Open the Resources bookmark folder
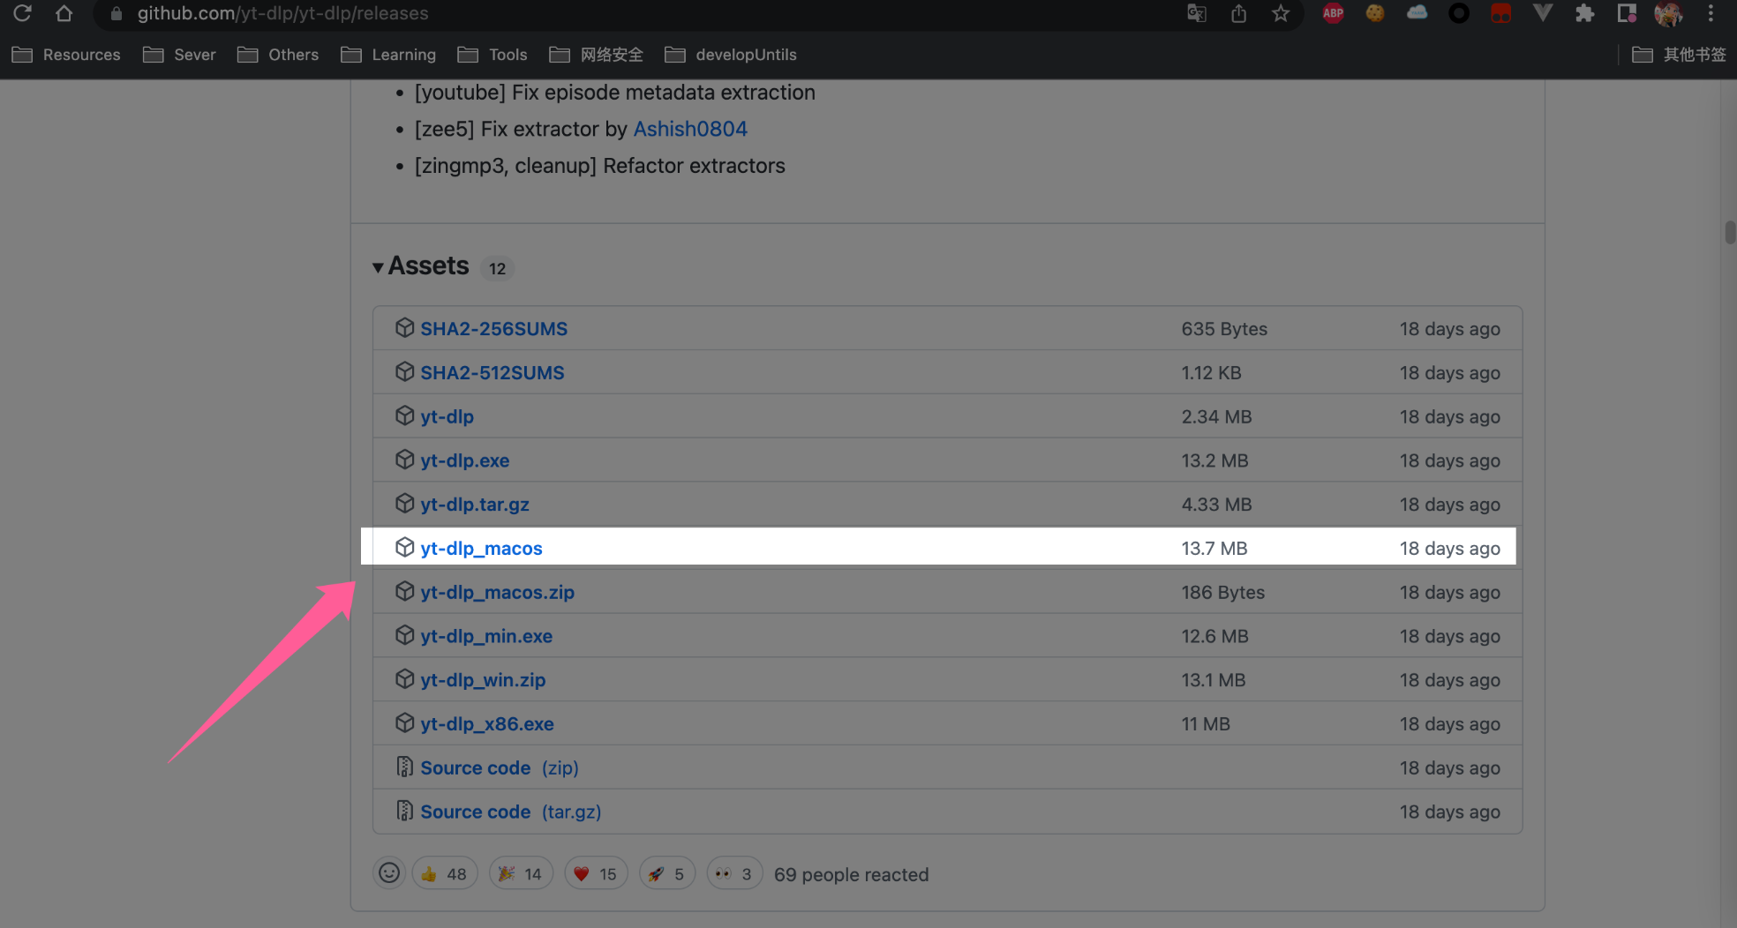Image resolution: width=1737 pixels, height=928 pixels. tap(66, 55)
